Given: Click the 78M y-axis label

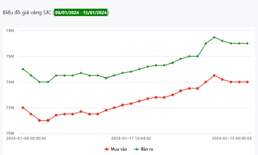Looking at the screenshot, I should [10, 31].
